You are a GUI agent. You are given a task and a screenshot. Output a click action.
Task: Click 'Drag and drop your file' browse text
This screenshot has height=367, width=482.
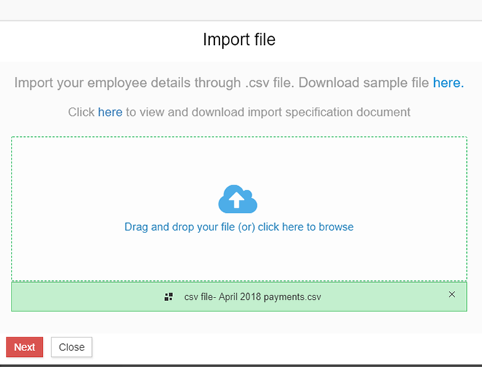click(x=239, y=227)
